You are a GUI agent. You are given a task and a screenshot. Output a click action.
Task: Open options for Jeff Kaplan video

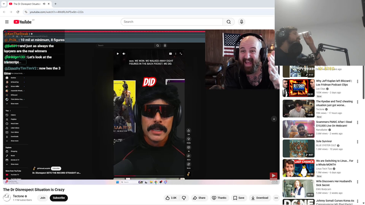pos(358,81)
